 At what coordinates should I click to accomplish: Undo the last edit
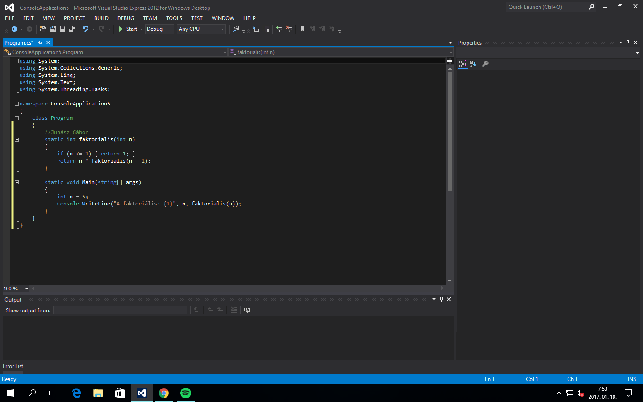[x=86, y=29]
